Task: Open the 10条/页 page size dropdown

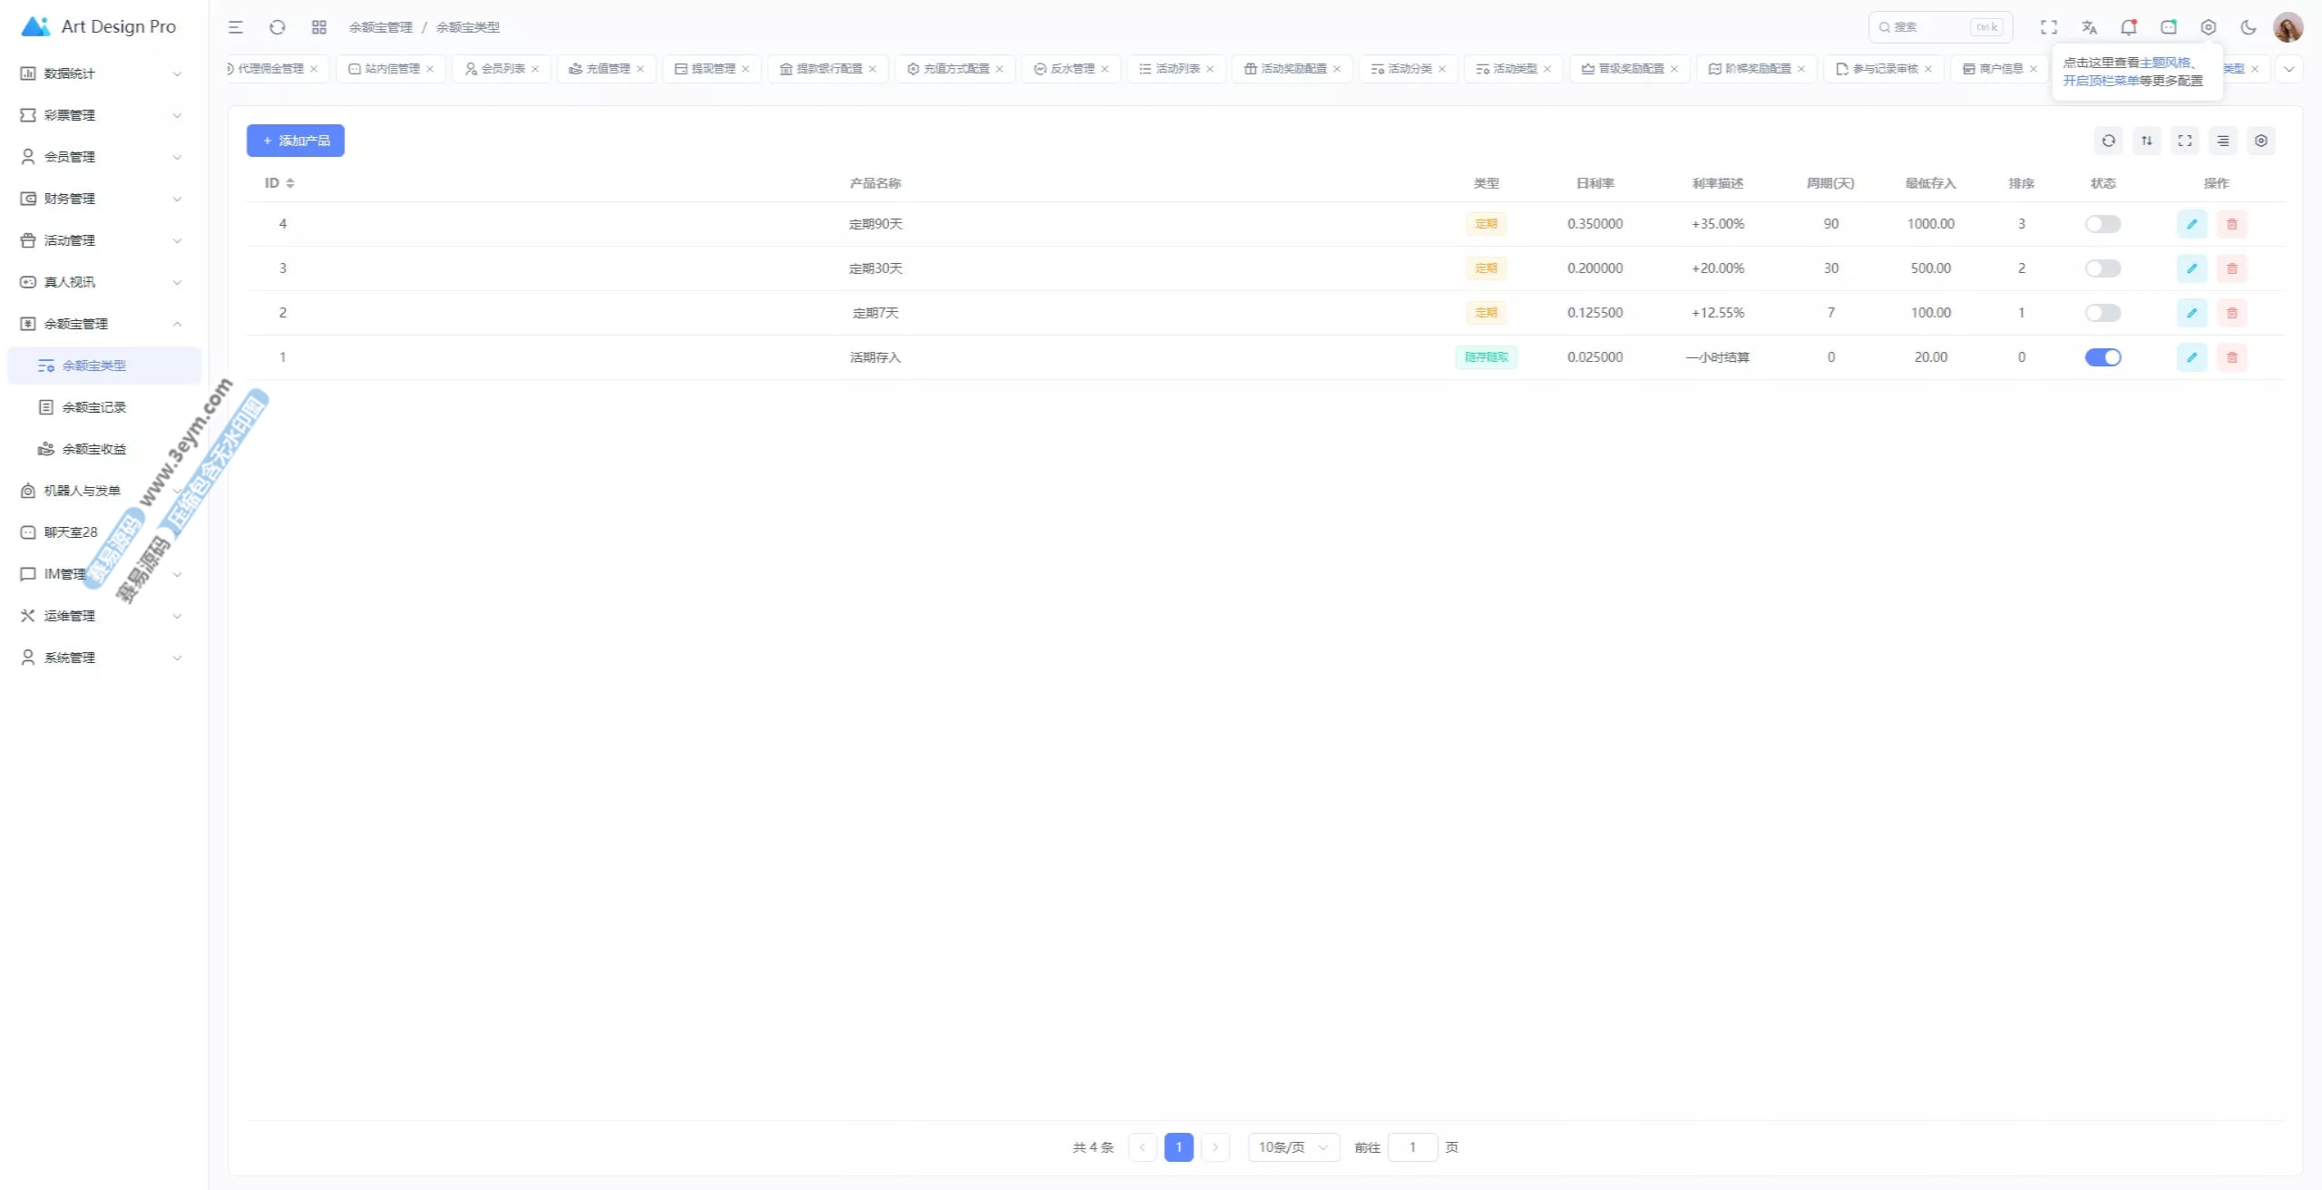Action: (x=1293, y=1147)
